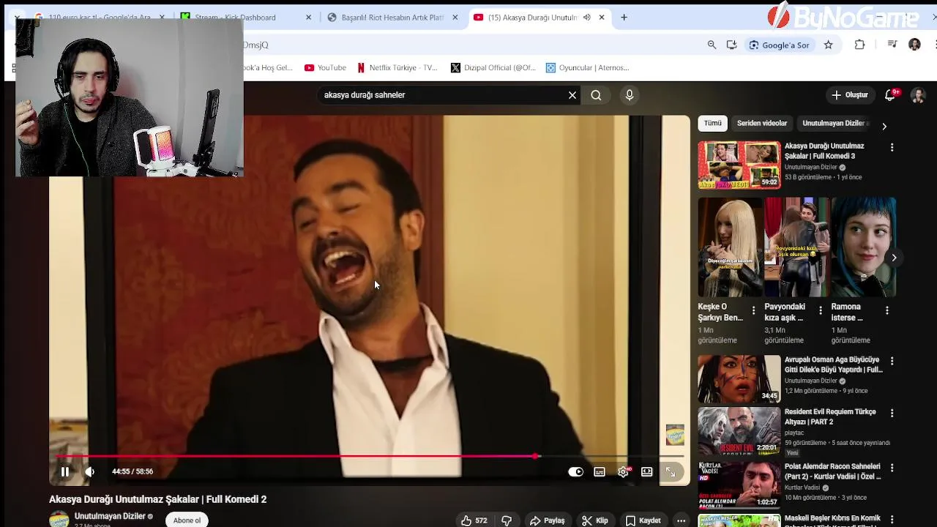
Task: Open options for Keşke O Şarkıyı short
Action: [x=753, y=311]
